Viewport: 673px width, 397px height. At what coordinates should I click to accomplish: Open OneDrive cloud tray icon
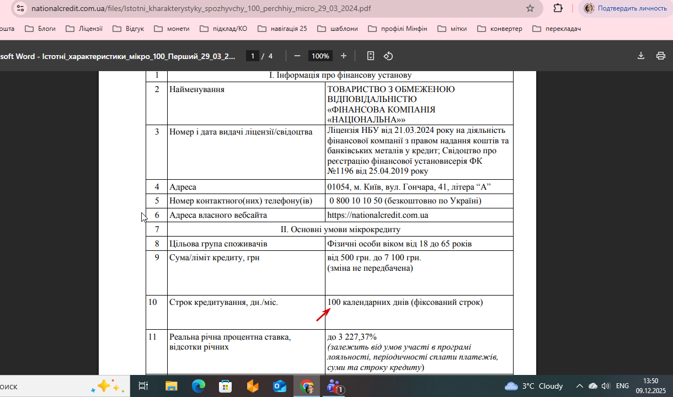click(593, 386)
